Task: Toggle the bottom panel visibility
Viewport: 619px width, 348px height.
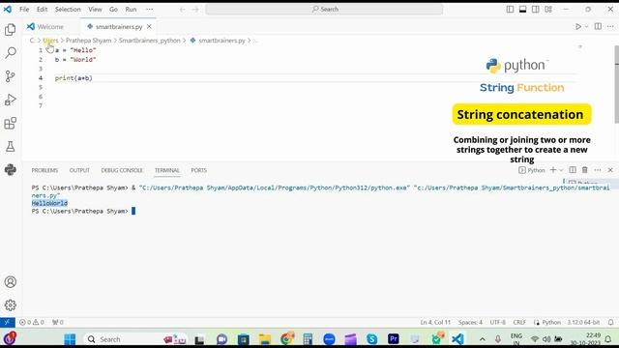Action: pyautogui.click(x=522, y=9)
